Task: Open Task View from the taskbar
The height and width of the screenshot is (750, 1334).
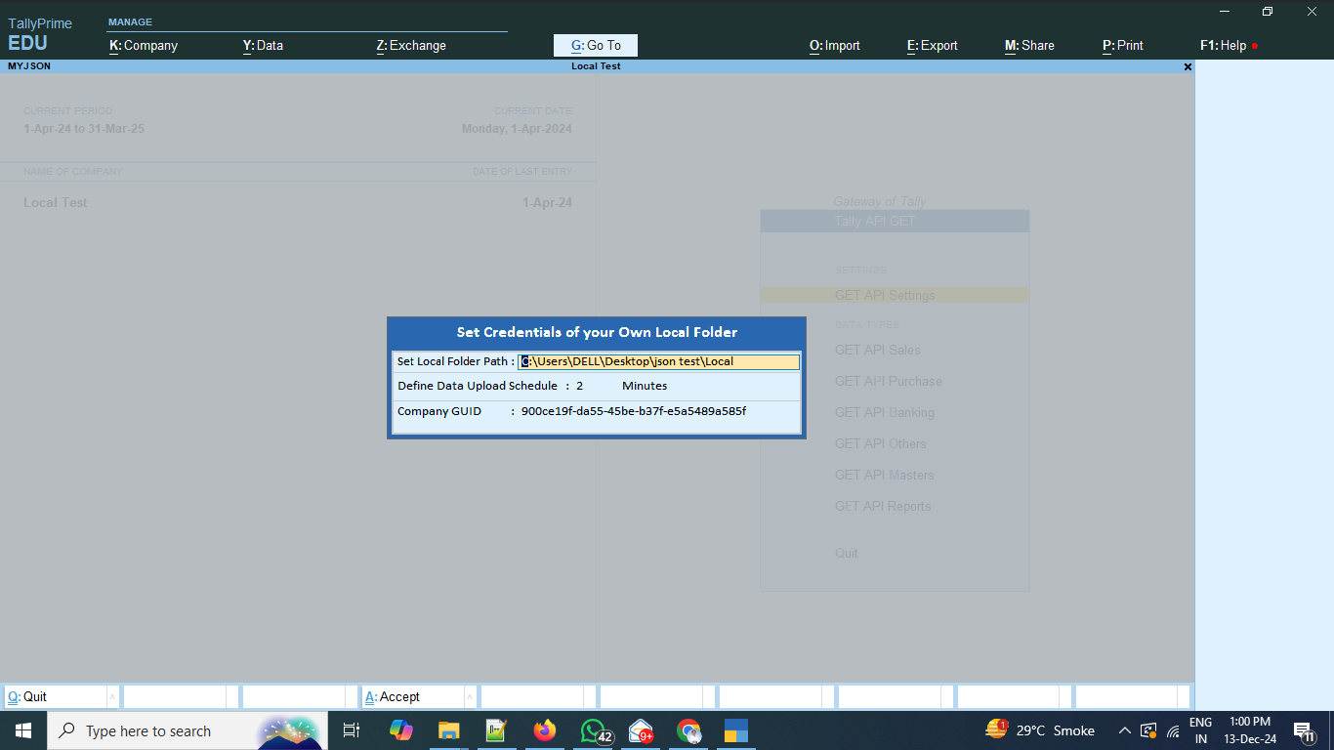Action: coord(352,730)
